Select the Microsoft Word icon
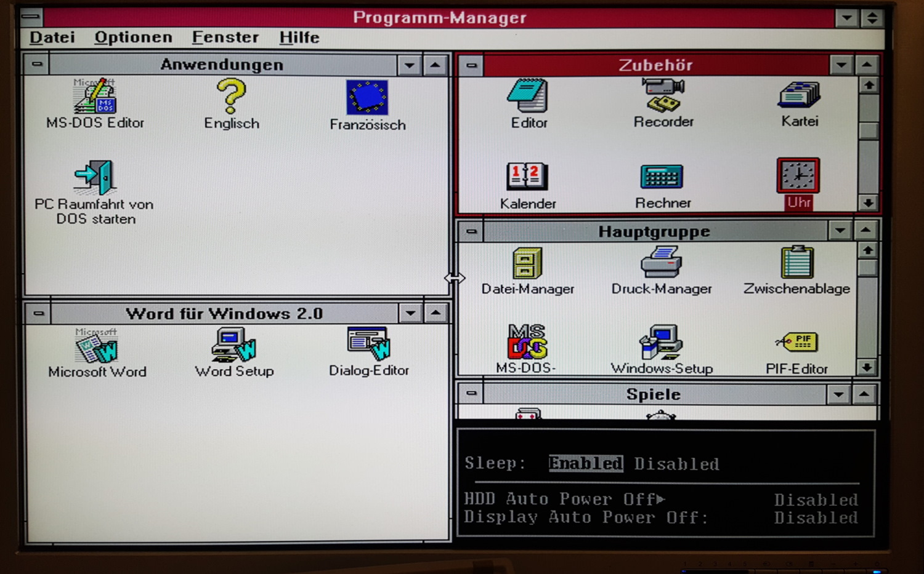 (x=96, y=346)
